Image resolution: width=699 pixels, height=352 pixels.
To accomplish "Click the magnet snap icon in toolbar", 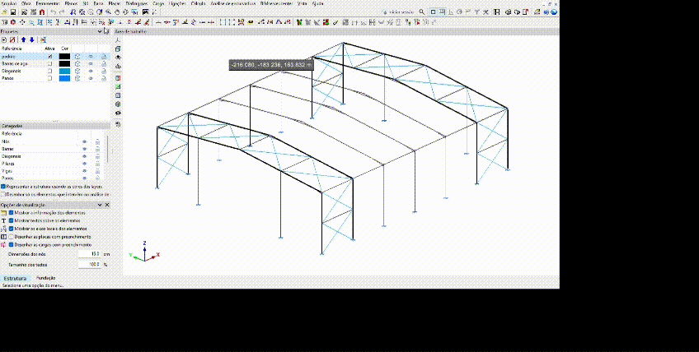I will point(42,12).
